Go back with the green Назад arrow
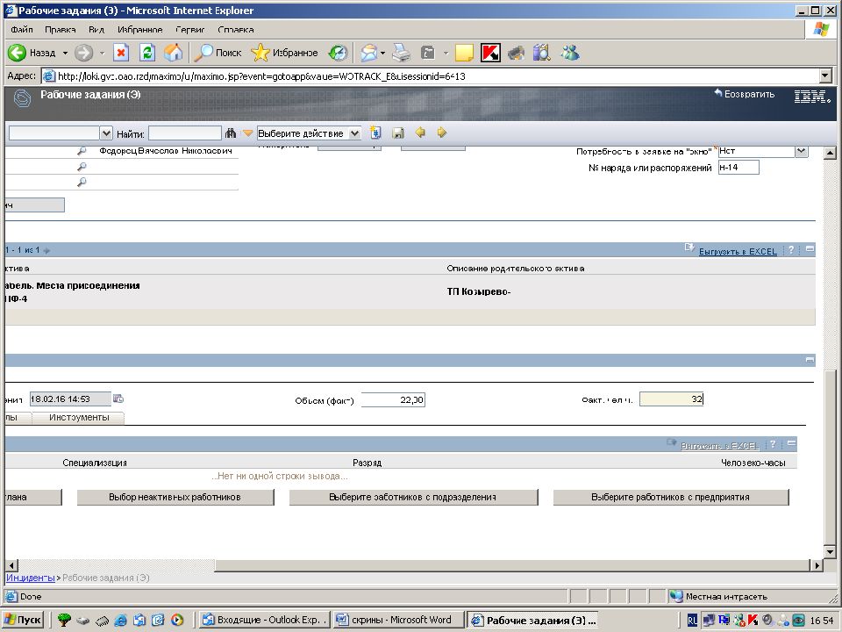Viewport: 842px width, 632px height. pos(17,53)
